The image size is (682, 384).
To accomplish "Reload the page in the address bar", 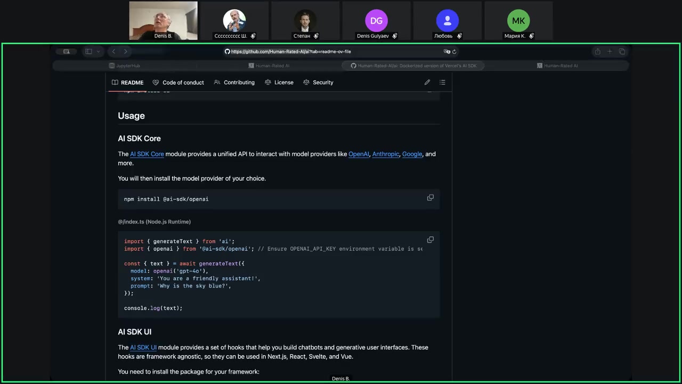I will tap(454, 52).
